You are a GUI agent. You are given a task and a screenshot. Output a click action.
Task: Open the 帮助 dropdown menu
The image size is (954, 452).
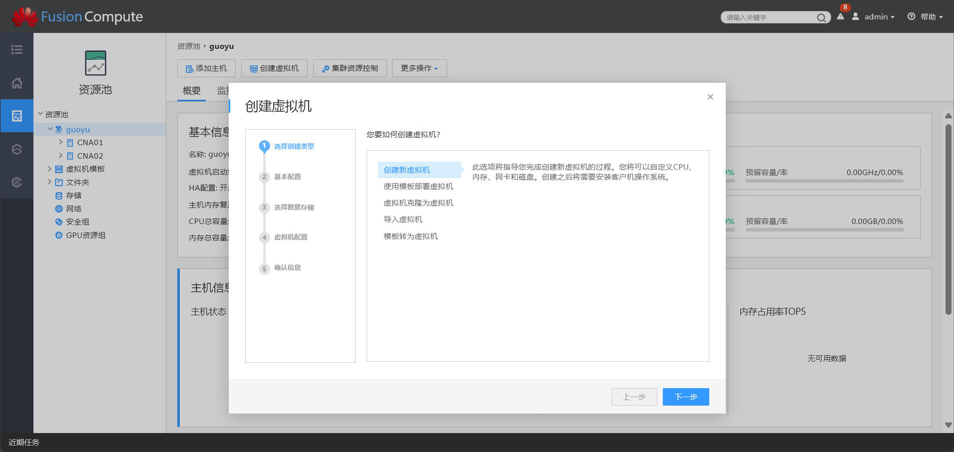point(932,16)
